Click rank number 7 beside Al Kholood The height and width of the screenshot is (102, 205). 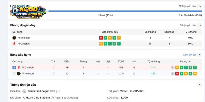[14, 73]
